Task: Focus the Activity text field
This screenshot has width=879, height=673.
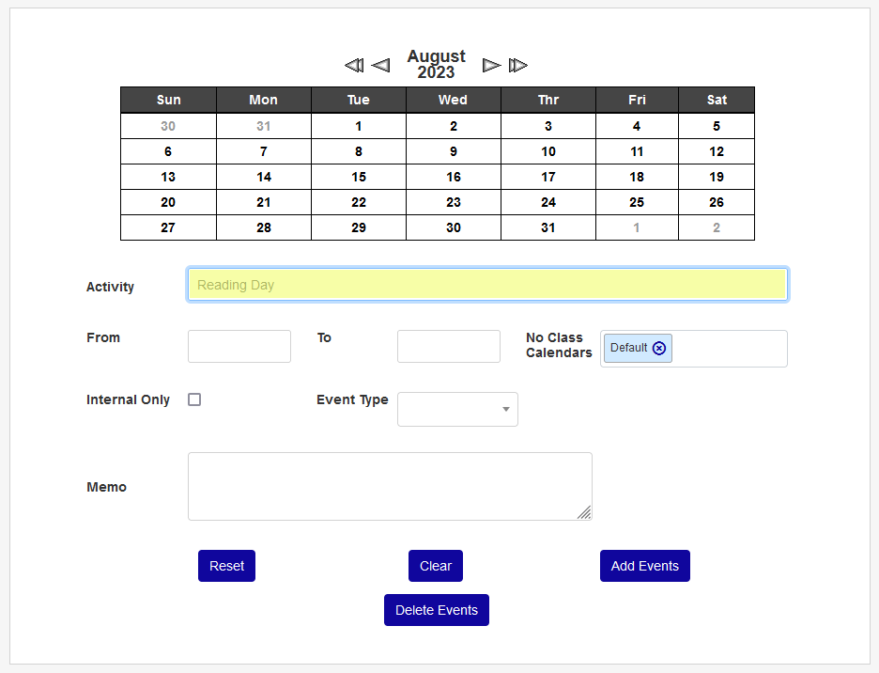Action: click(487, 285)
